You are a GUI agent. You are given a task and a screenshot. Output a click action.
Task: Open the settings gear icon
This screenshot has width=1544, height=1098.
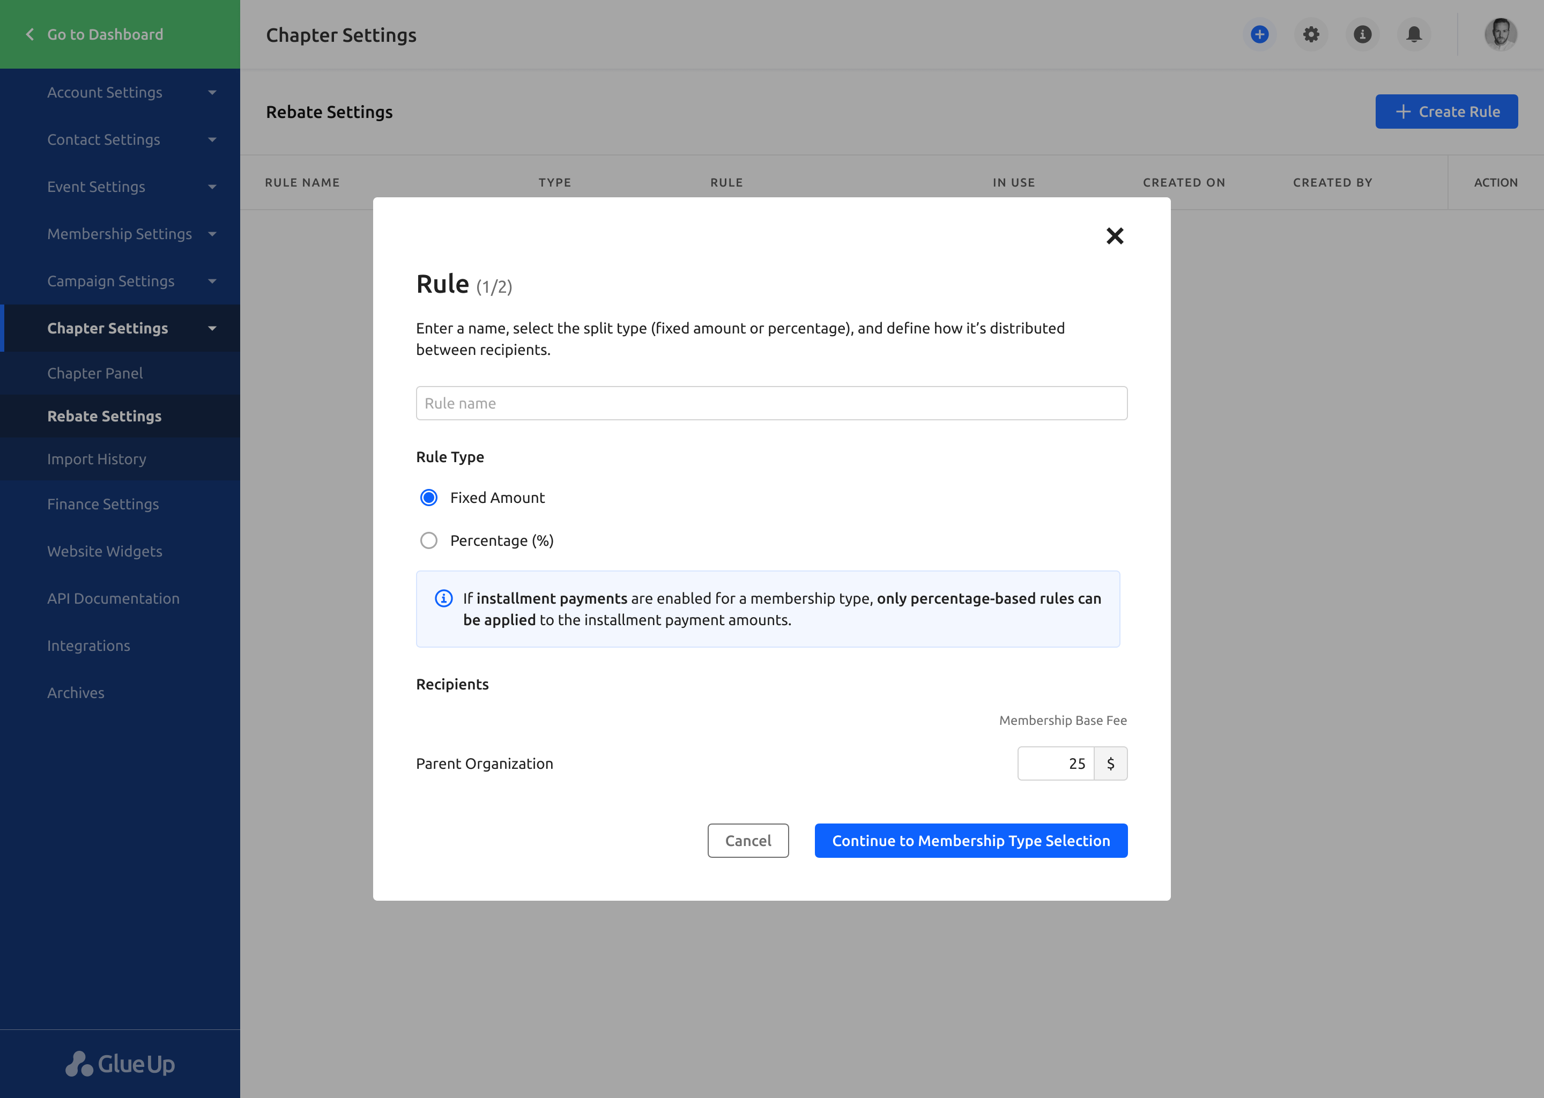click(x=1311, y=34)
